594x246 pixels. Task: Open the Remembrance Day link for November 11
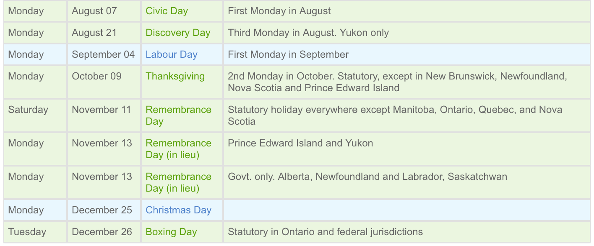pos(178,115)
